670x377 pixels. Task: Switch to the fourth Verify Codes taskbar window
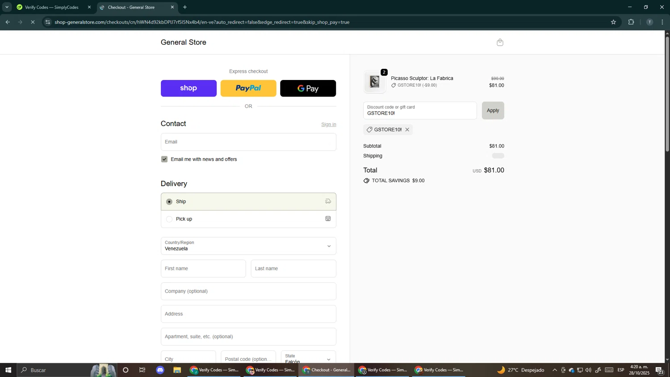click(x=383, y=370)
